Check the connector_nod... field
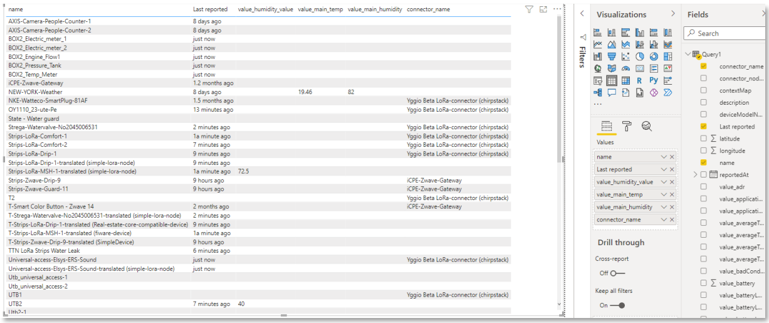 click(703, 78)
